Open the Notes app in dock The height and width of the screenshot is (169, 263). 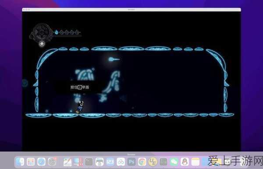(195, 162)
